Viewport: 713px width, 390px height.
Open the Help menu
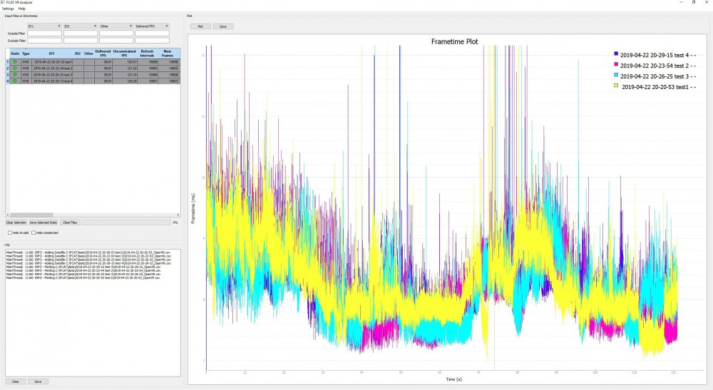coord(22,9)
